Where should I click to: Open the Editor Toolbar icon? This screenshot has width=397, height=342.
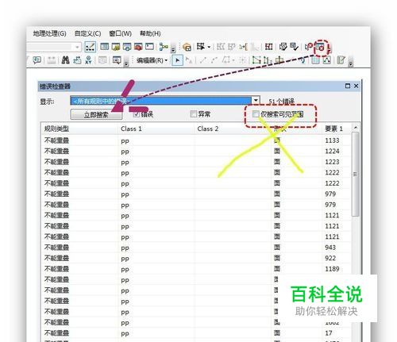tap(90, 47)
